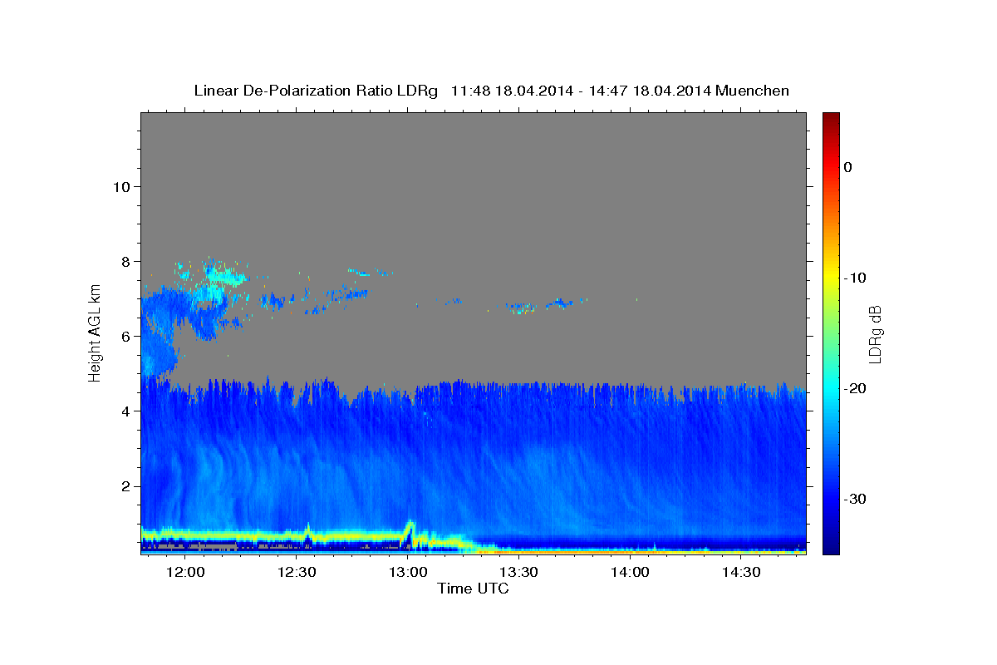Screen dimensions: 997x665
Task: Click the 14:30 time axis tick label
Action: [x=741, y=573]
